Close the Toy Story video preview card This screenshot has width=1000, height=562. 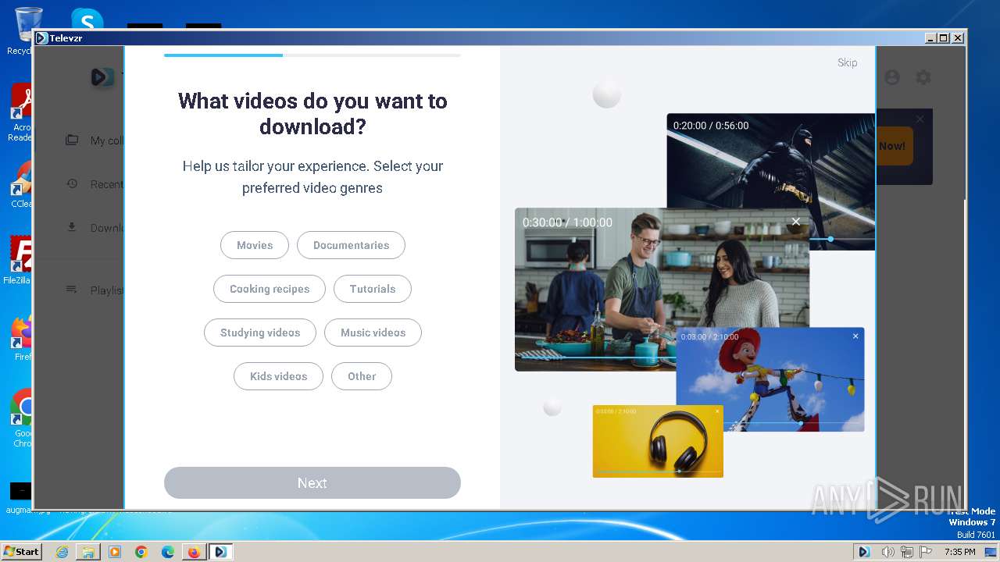[x=855, y=336]
